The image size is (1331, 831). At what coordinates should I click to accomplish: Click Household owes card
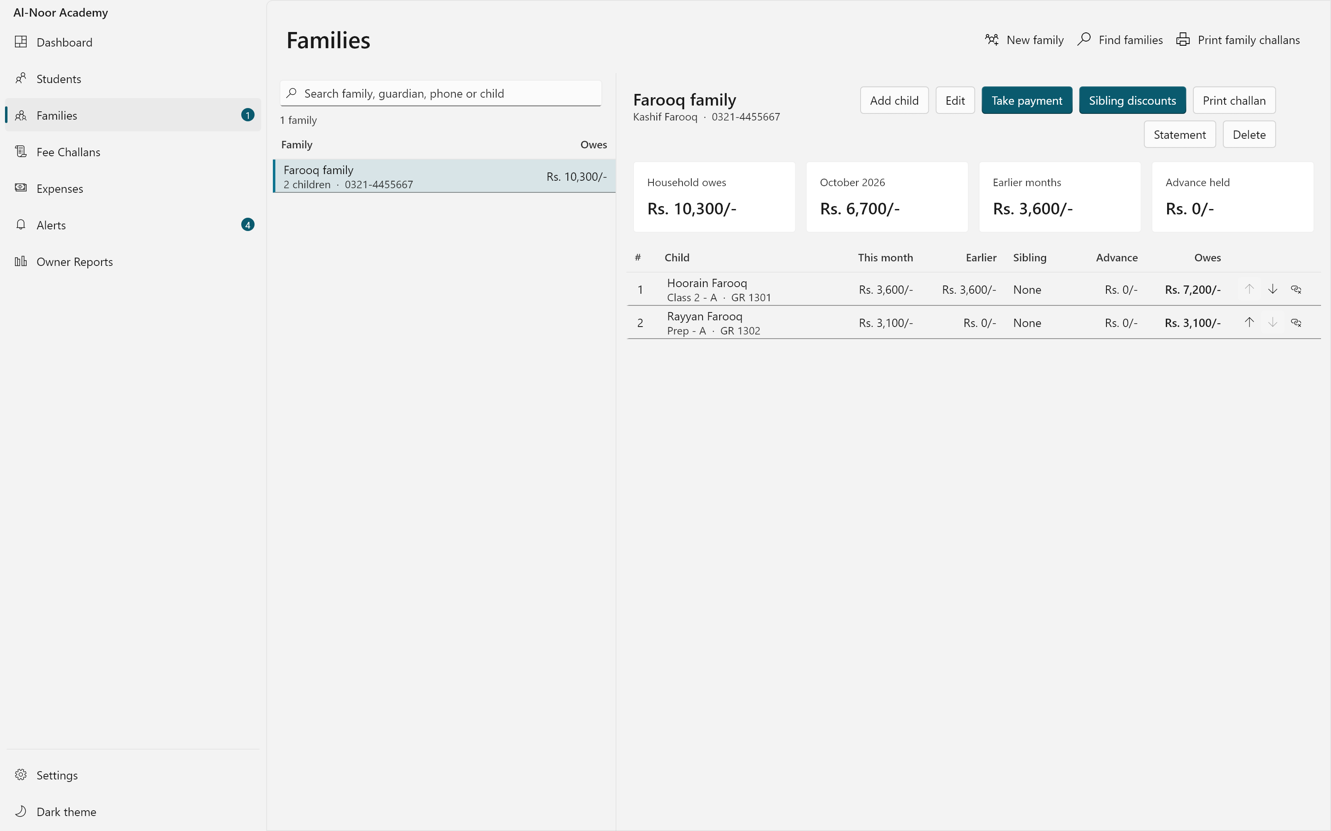tap(714, 197)
